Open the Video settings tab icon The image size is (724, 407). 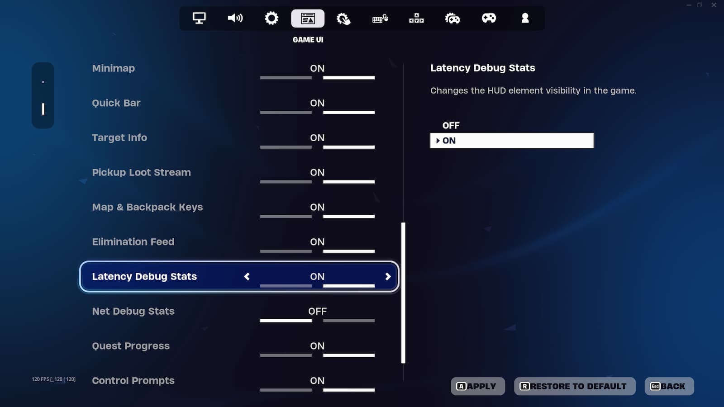[199, 18]
